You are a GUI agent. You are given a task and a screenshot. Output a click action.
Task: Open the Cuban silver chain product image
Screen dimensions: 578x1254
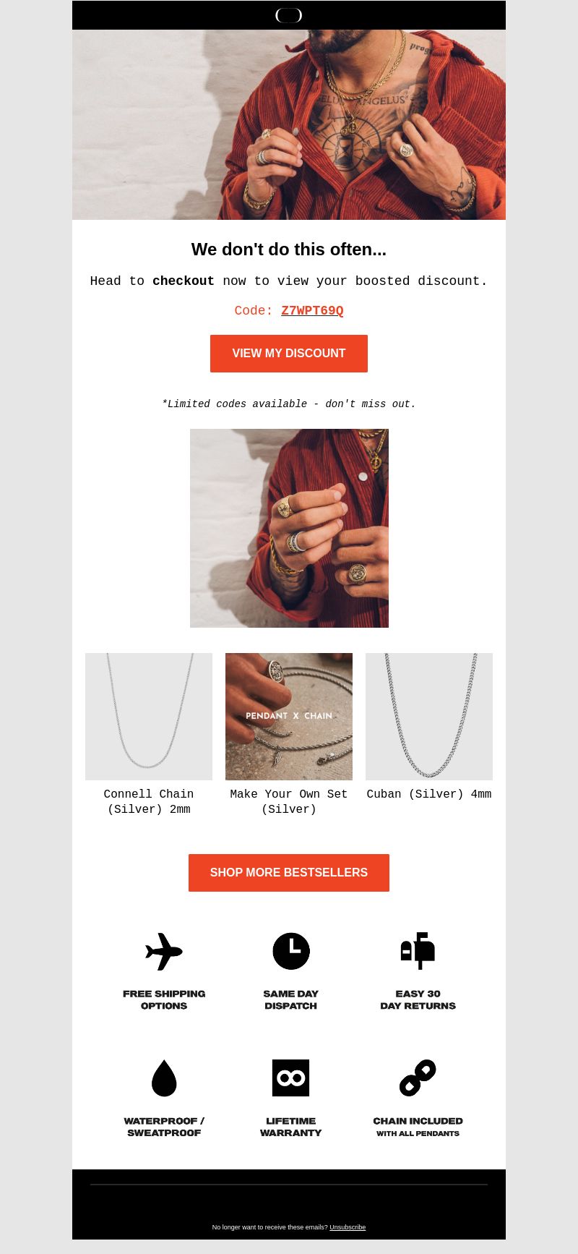click(429, 717)
